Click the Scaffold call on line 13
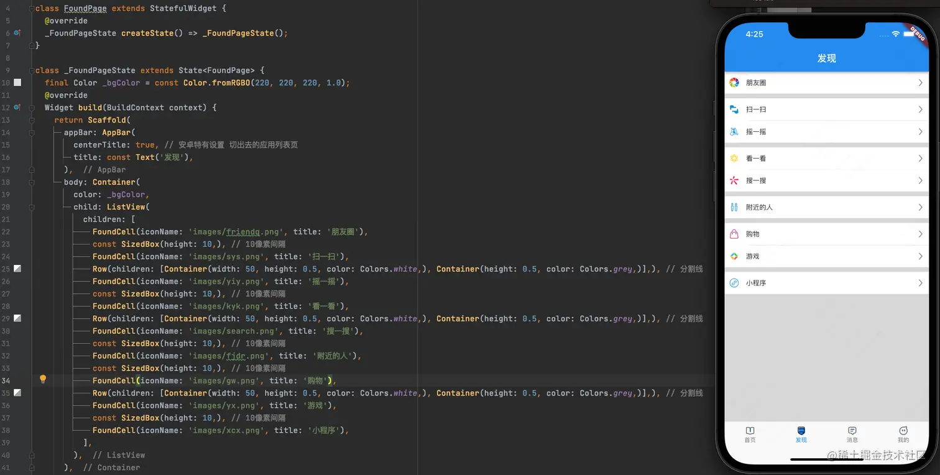940x475 pixels. pyautogui.click(x=106, y=120)
